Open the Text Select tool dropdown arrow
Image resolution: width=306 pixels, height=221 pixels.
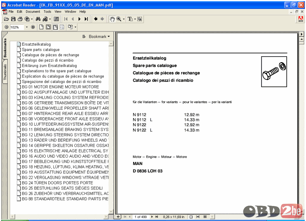click(x=135, y=19)
